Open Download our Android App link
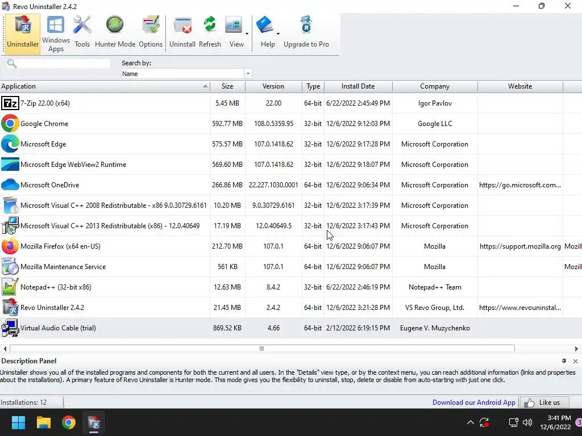This screenshot has width=582, height=436. (473, 403)
